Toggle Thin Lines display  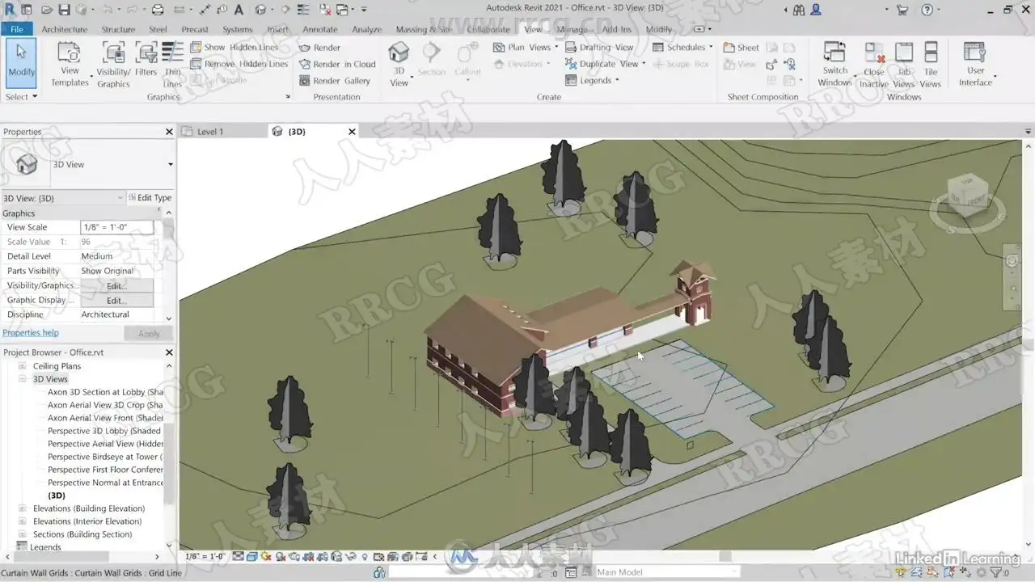pyautogui.click(x=173, y=65)
